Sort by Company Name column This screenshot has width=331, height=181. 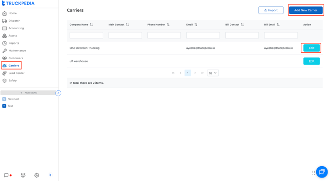point(91,25)
